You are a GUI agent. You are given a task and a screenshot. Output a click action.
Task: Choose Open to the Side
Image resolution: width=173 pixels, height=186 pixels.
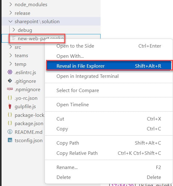pyautogui.click(x=109, y=46)
